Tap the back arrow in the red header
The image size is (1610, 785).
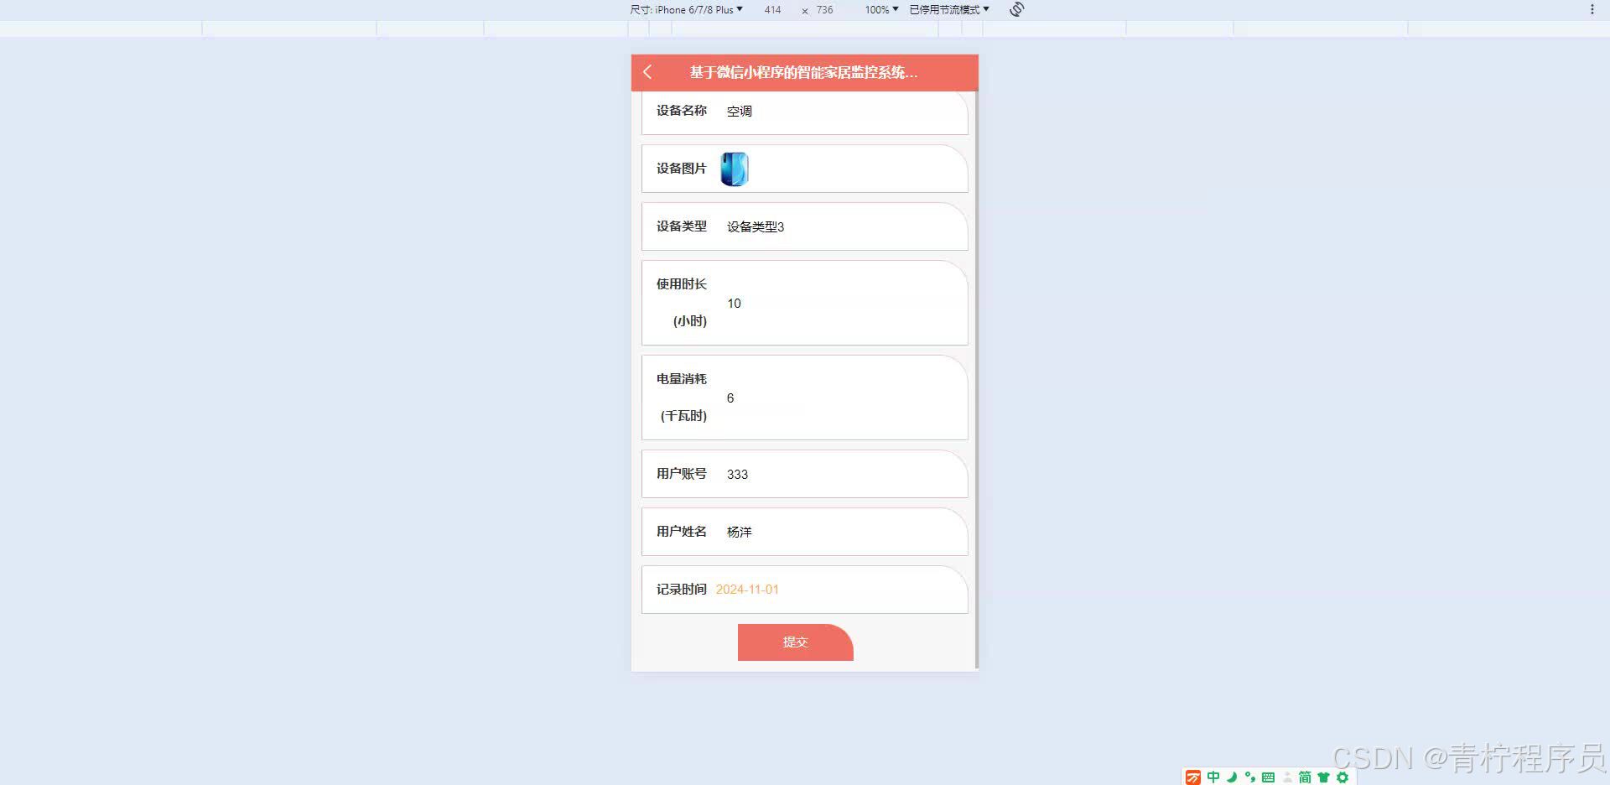(647, 73)
